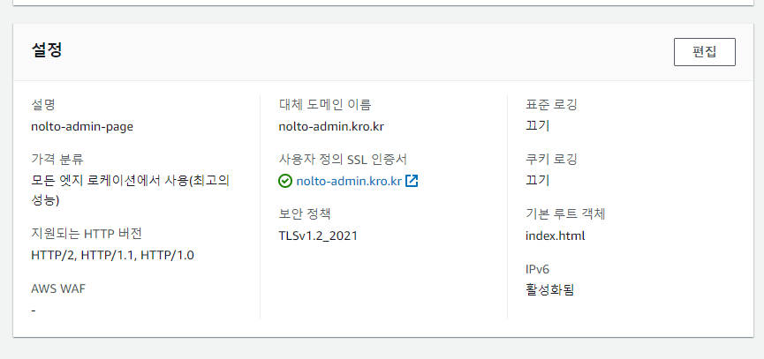This screenshot has height=359, width=764.
Task: Click the 대체 도메인 이름 domain value text
Action: point(330,125)
